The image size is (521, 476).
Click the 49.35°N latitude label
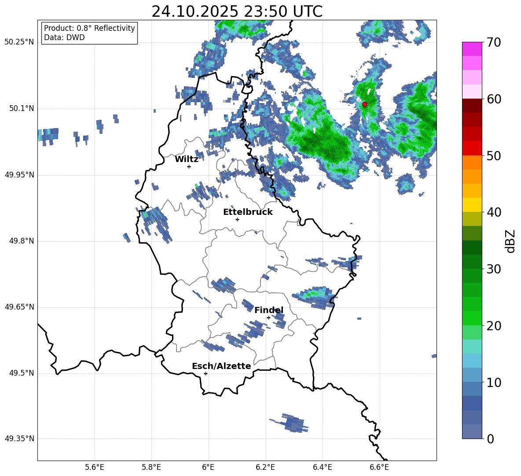19,439
